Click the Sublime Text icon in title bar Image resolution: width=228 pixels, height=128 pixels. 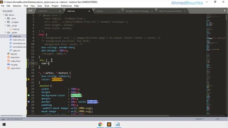pyautogui.click(x=1, y=2)
